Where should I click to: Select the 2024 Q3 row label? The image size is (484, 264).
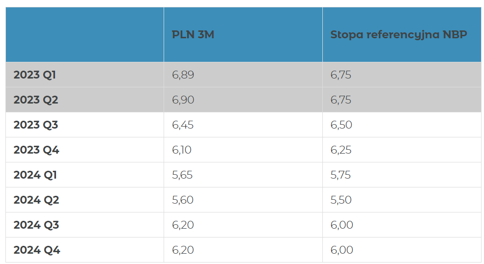click(x=36, y=225)
